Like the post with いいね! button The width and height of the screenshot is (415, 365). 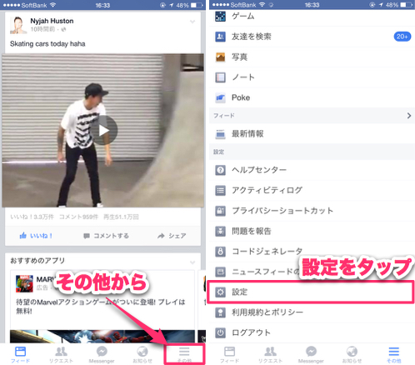tap(36, 236)
